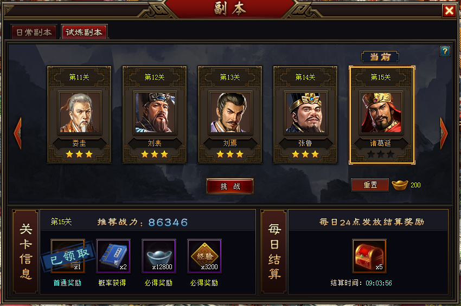Open the red treasure chest daily reward
461x306 pixels.
point(369,256)
